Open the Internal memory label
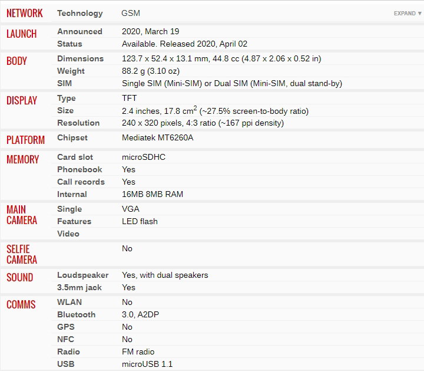The image size is (424, 371). coord(72,194)
